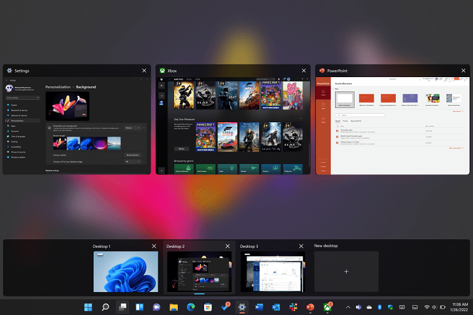Close the PowerPoint window in Task View

pos(463,71)
